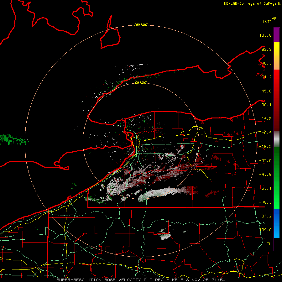Click the 107.8 velocity scale value
This screenshot has height=282, width=282.
[265, 35]
